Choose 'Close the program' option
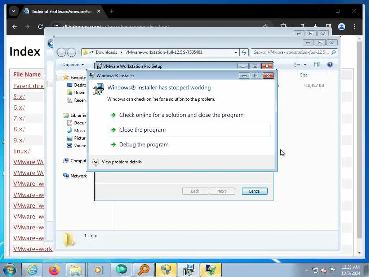369x277 pixels. click(189, 130)
